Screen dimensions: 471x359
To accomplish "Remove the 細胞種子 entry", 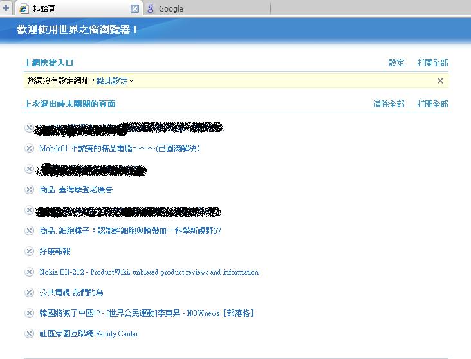I will pos(29,231).
